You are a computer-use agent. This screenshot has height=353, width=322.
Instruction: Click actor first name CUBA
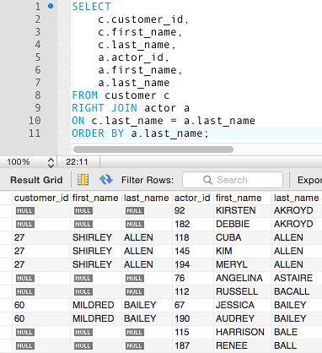(x=228, y=237)
